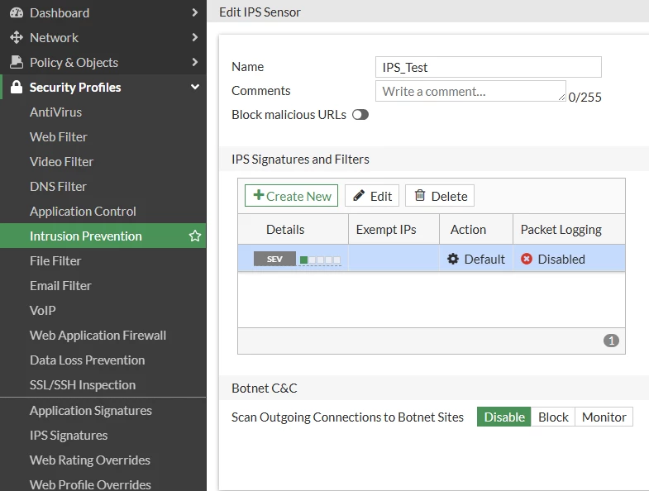Go to Web Application Firewall
The width and height of the screenshot is (649, 491).
(x=98, y=336)
